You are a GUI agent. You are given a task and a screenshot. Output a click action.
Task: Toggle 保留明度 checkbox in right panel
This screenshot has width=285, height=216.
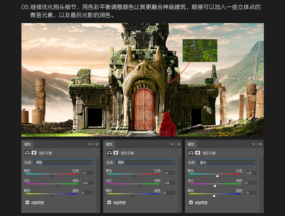[191, 202]
